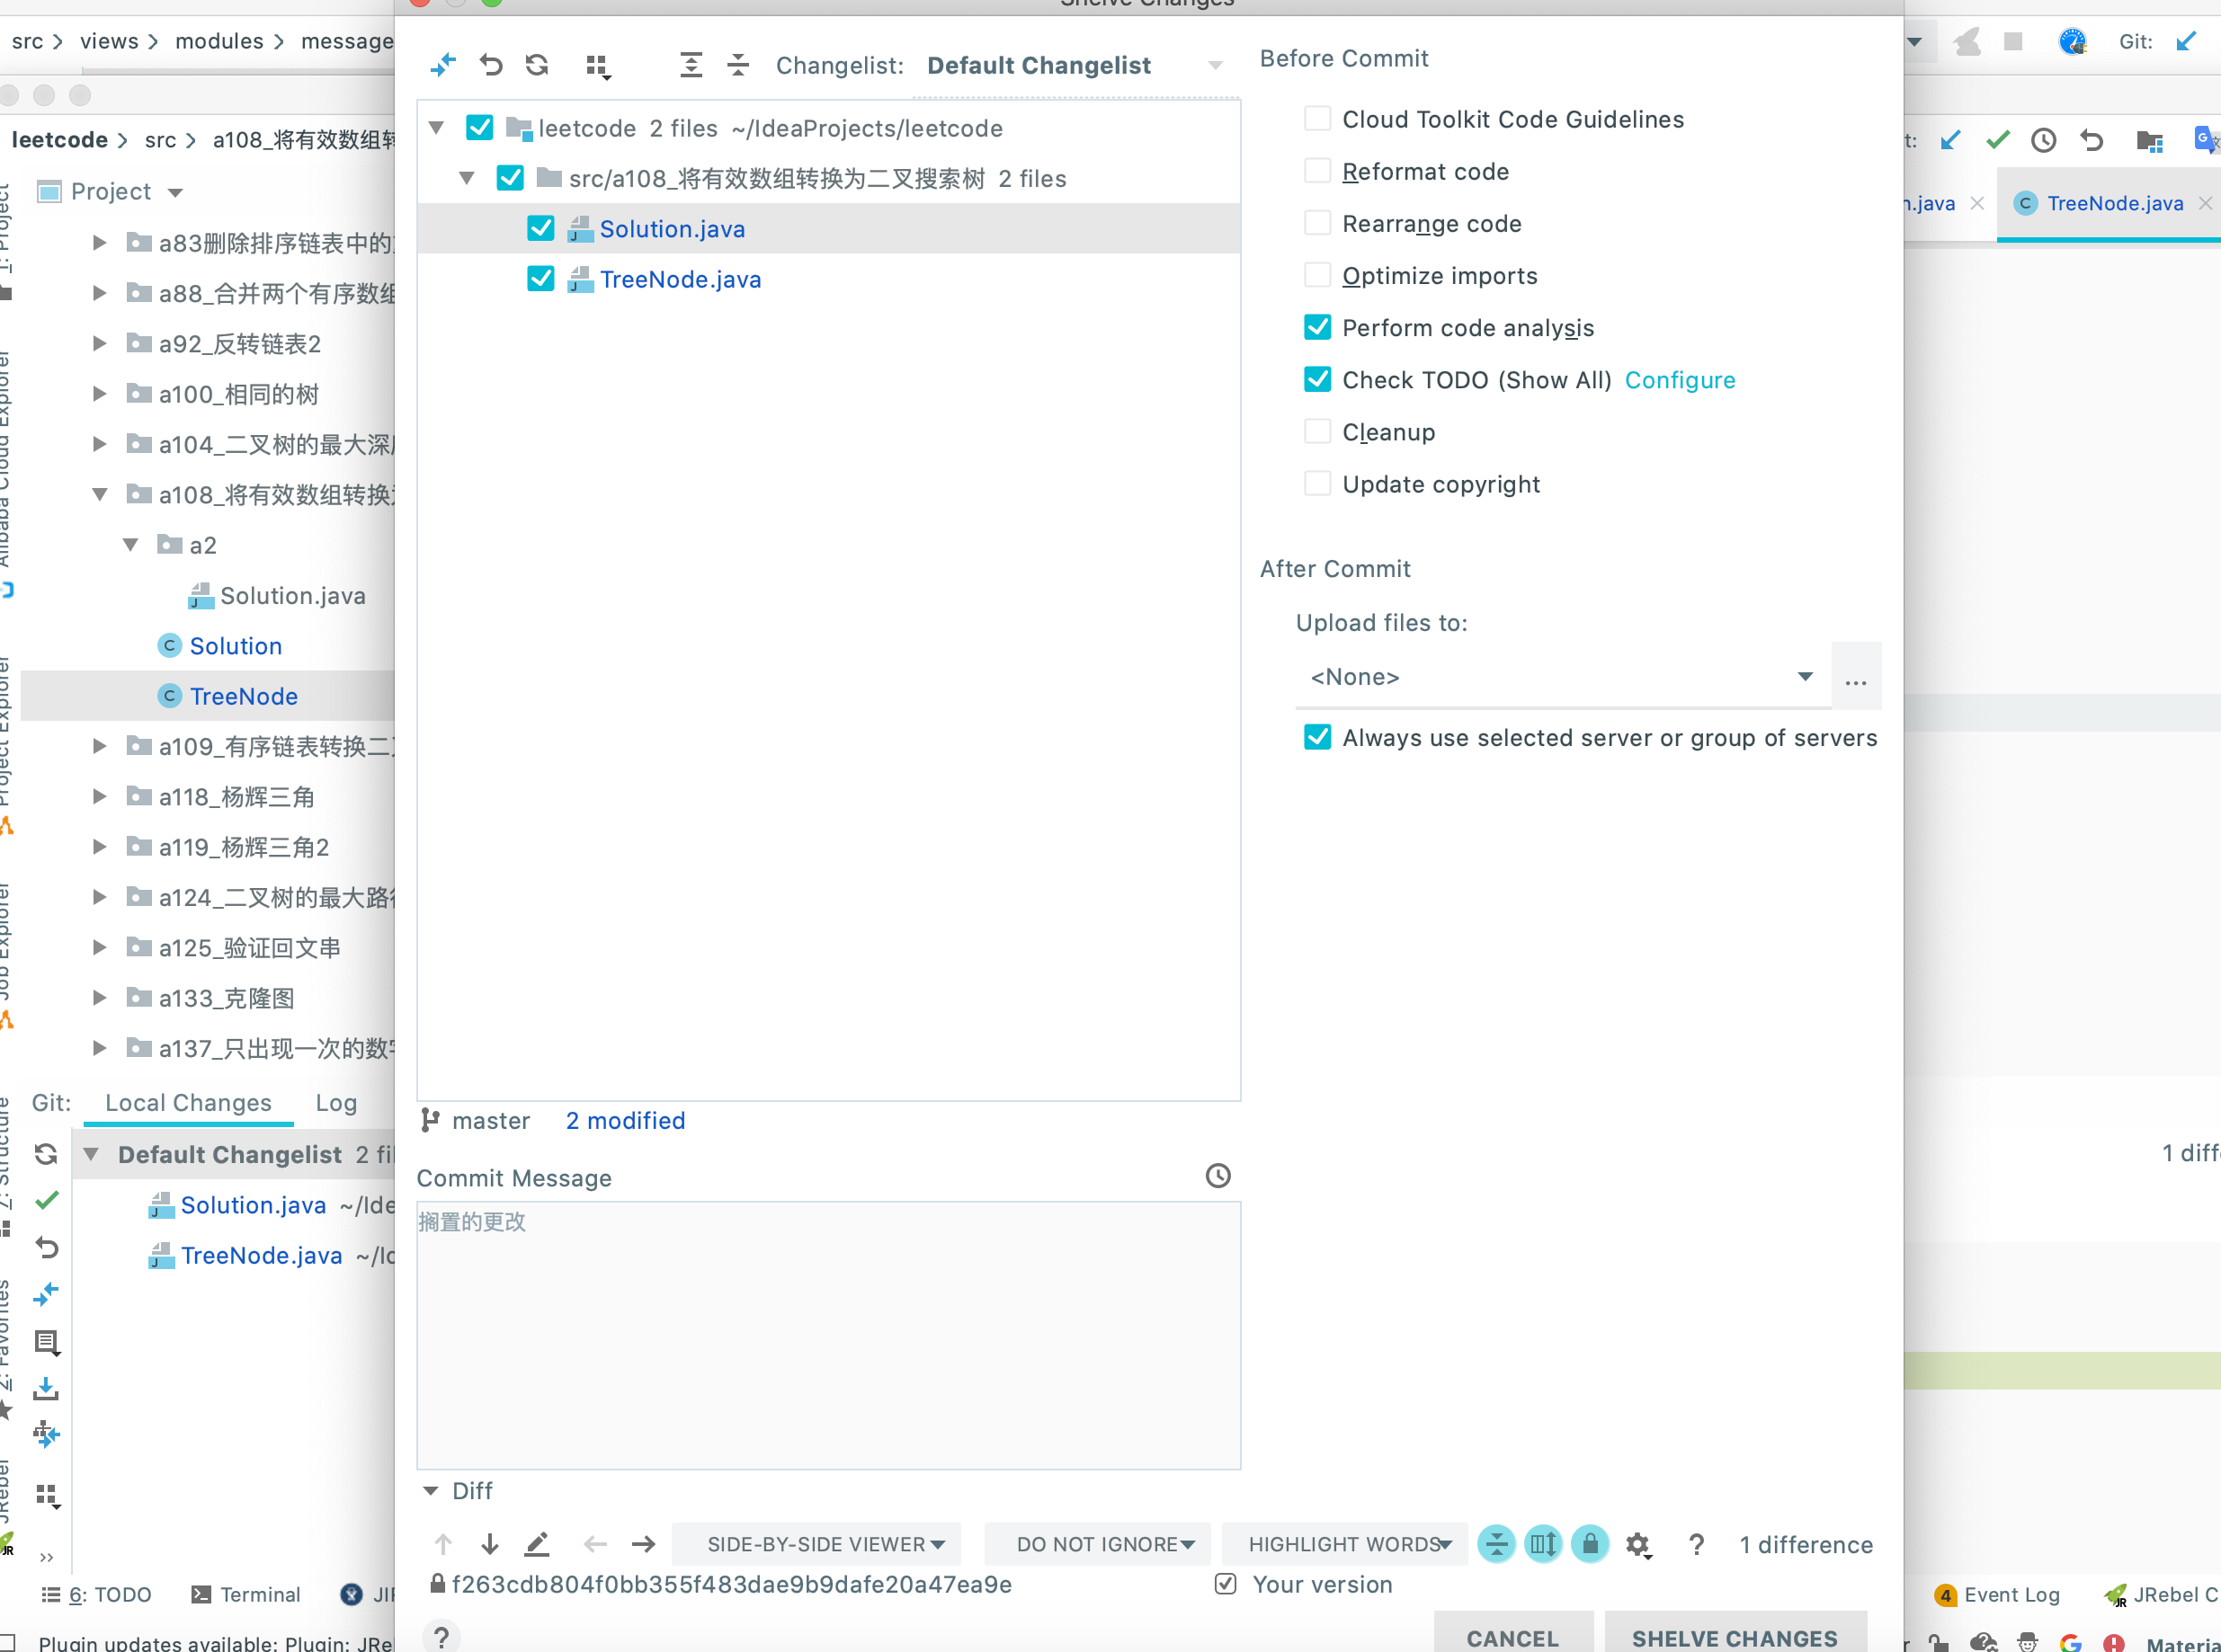Viewport: 2221px width, 1652px height.
Task: Expand the src/a108 folder in changelist
Action: 465,177
